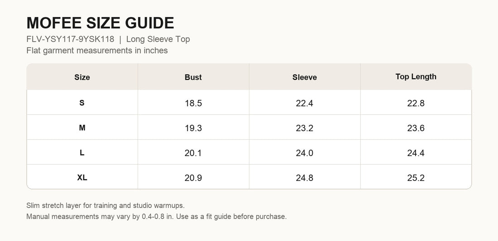Click the top length value 22.8 cell
Image resolution: width=498 pixels, height=241 pixels.
[x=416, y=103]
